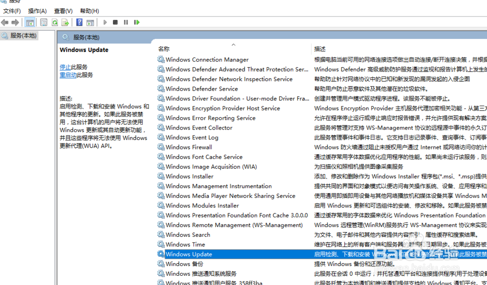Click the Export List toolbar icon
487x285 pixels.
pyautogui.click(x=65, y=22)
